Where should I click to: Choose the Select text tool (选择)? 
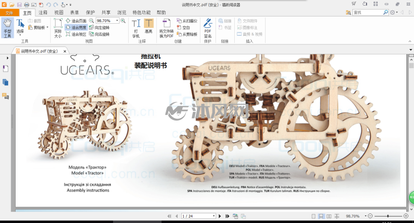(x=20, y=26)
